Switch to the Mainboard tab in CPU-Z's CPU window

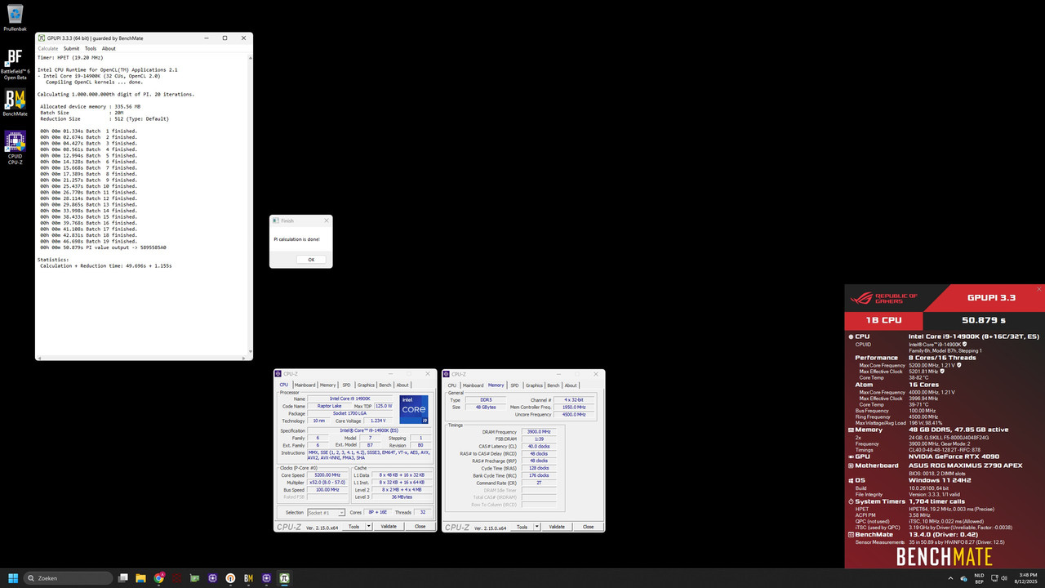coord(305,385)
